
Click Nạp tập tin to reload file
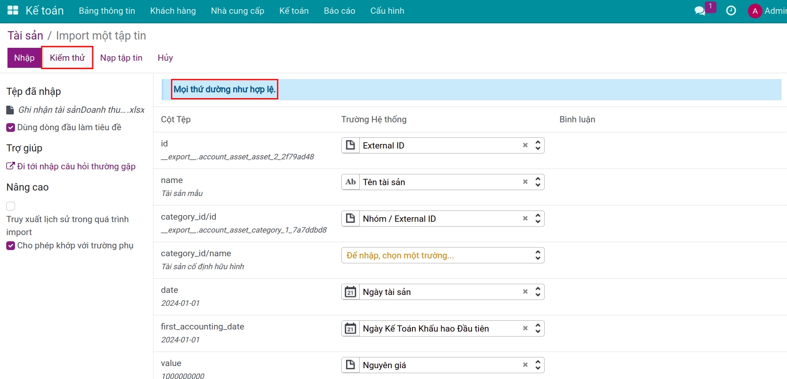coord(121,58)
